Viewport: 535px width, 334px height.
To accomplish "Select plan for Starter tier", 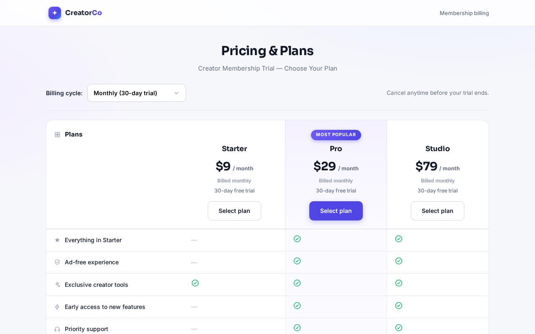I will pyautogui.click(x=234, y=211).
